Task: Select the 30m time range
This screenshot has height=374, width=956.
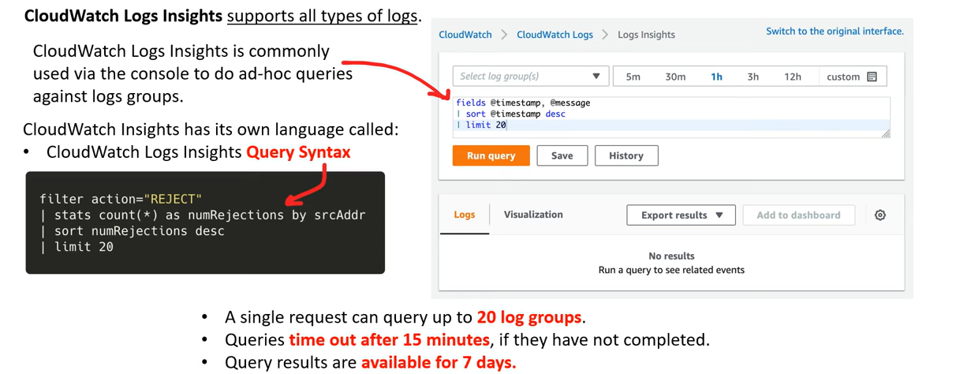Action: (x=675, y=77)
